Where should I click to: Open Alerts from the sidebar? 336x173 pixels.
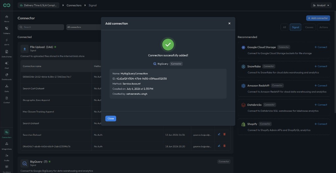click(x=7, y=42)
